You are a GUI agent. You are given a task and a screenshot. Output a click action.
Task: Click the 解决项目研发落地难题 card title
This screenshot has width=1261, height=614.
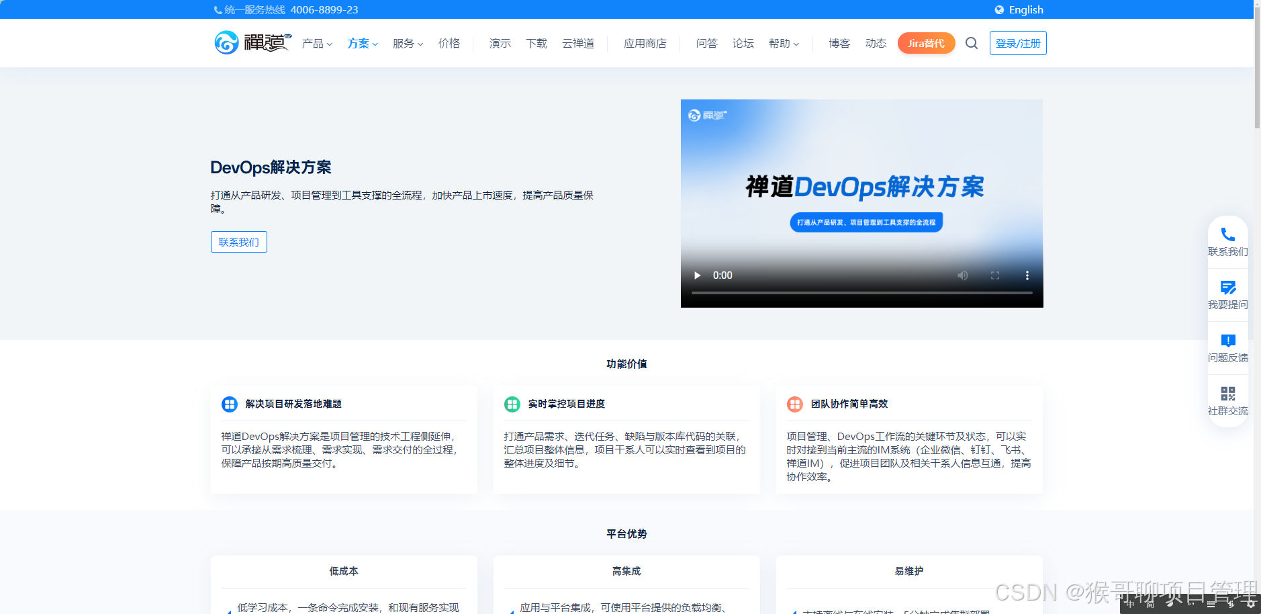(293, 404)
